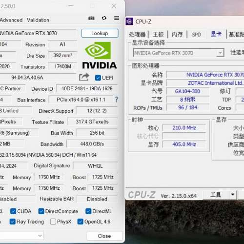Click the Die Size 392 mm² value
This screenshot has width=244, height=244.
click(62, 55)
